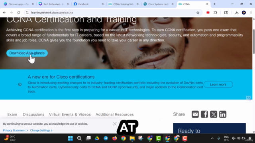Open File Explorer from the taskbar
Viewport: 255px width, 143px height.
tap(132, 138)
